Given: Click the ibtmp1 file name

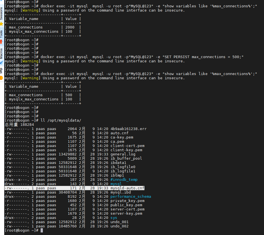Looking at the screenshot, I should pos(117,175).
